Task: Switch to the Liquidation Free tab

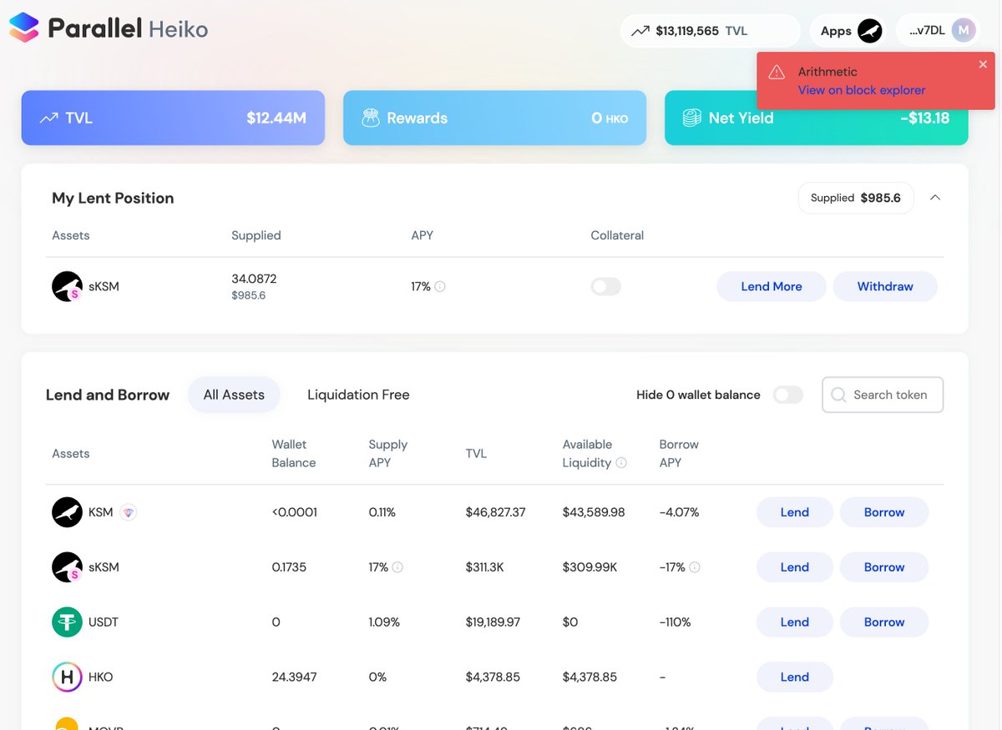Action: pyautogui.click(x=358, y=395)
